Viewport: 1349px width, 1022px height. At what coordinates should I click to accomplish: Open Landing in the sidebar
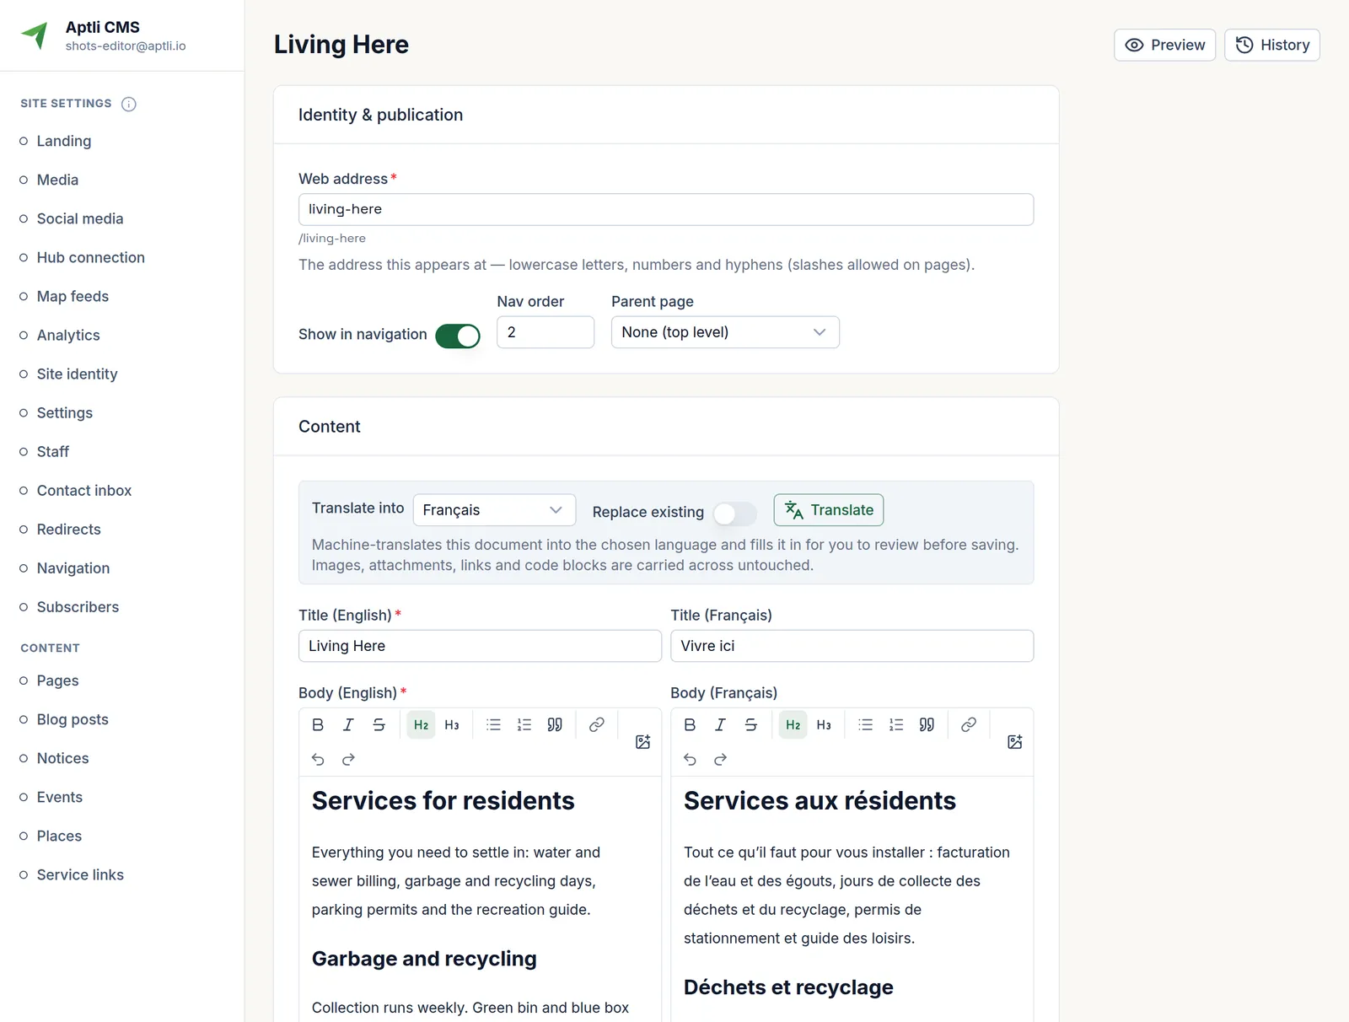(64, 141)
